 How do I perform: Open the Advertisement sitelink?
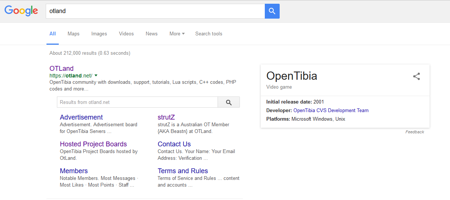81,117
